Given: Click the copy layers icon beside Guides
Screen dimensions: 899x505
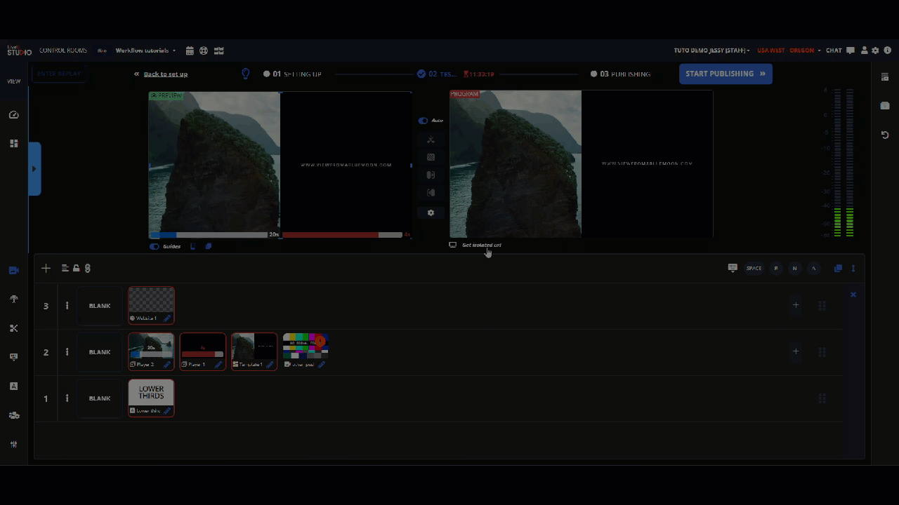Looking at the screenshot, I should tap(209, 246).
